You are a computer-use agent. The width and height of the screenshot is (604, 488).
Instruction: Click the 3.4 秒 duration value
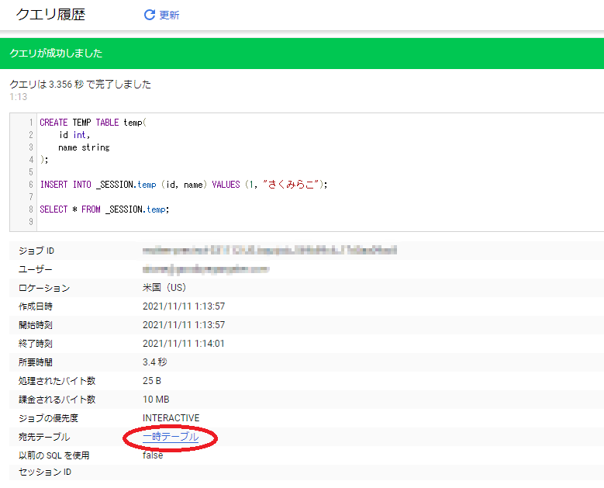(155, 362)
